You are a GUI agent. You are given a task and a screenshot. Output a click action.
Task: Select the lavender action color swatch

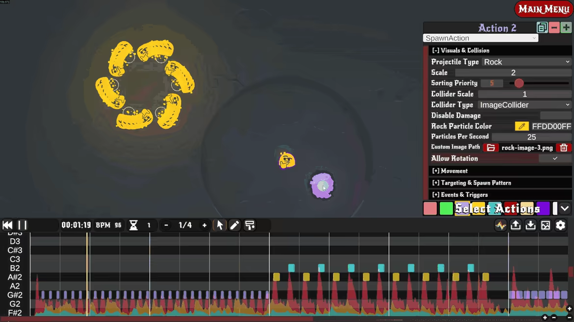pyautogui.click(x=462, y=208)
